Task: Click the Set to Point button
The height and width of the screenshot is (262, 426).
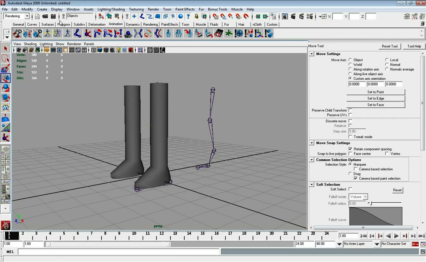Action: tap(375, 92)
